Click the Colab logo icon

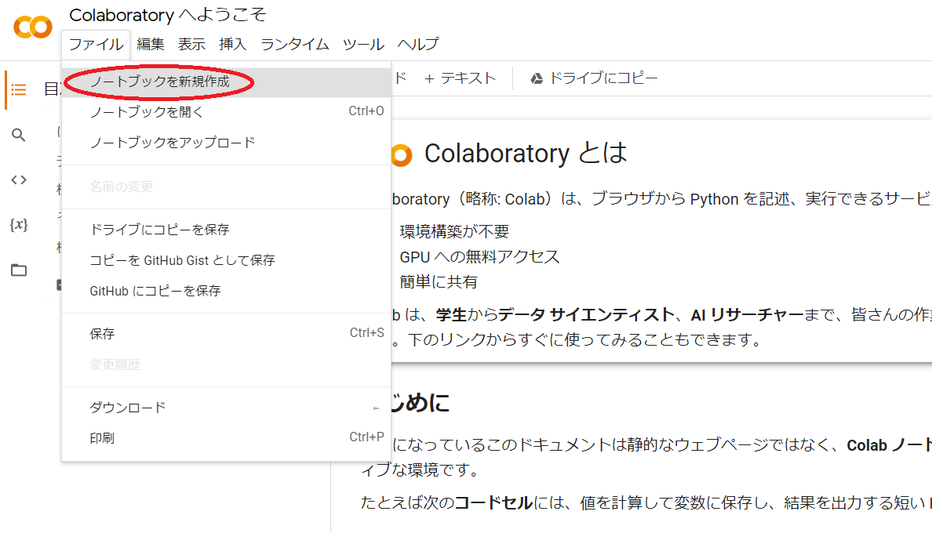click(x=33, y=27)
